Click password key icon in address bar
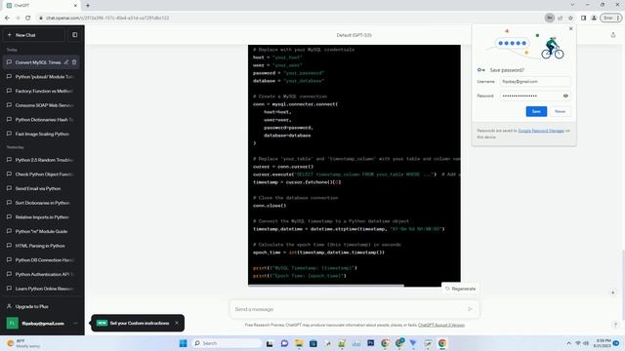The height and width of the screenshot is (351, 625). [549, 18]
